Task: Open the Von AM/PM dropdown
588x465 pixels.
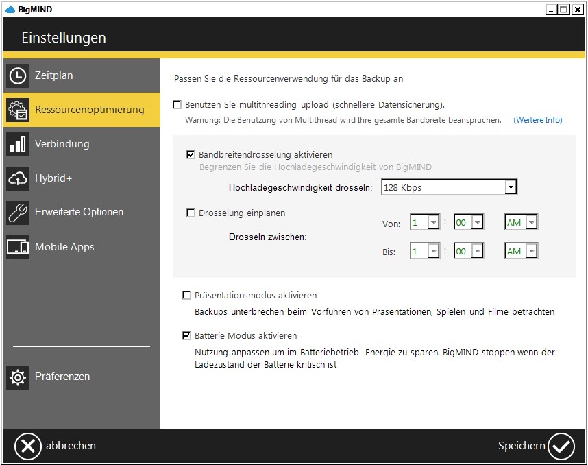Action: coord(522,222)
